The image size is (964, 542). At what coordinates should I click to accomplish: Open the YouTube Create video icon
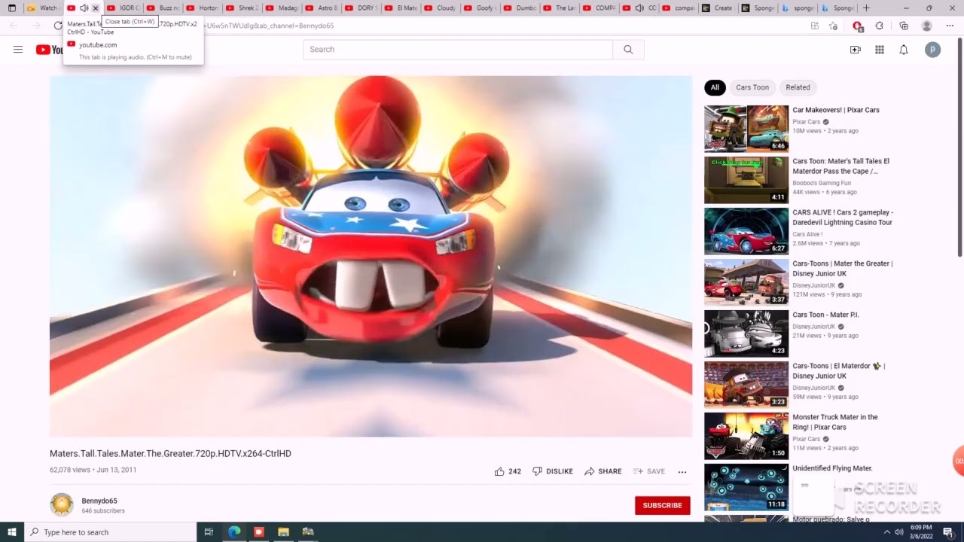[856, 50]
